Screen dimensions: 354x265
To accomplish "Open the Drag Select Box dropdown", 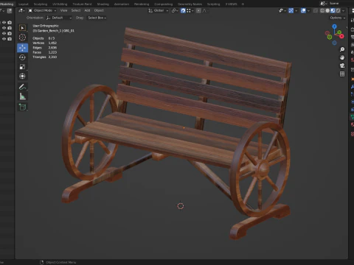I will point(97,18).
